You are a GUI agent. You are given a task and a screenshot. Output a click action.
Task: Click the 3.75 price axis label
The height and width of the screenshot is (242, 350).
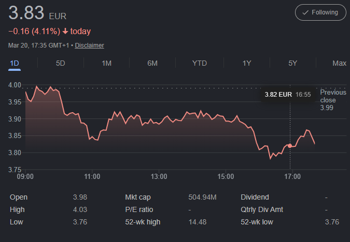click(x=15, y=170)
